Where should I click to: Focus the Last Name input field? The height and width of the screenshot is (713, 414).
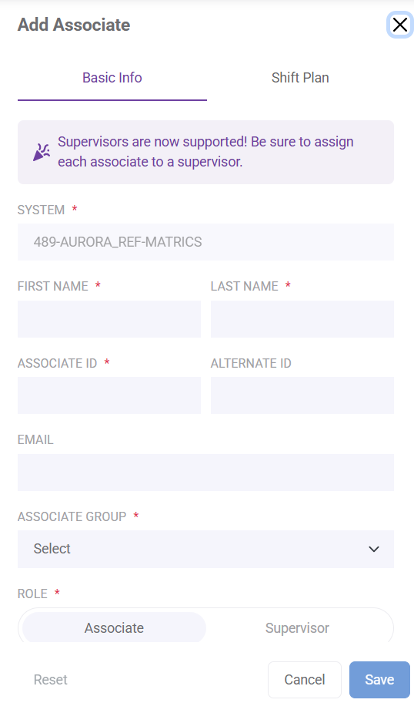[x=302, y=319]
